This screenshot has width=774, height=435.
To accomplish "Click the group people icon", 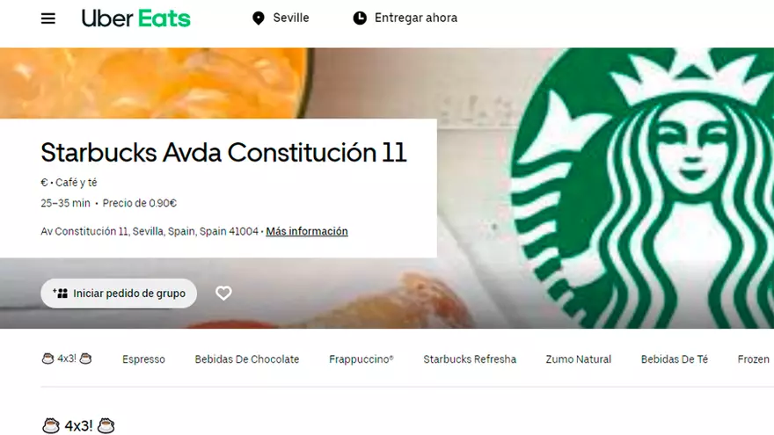I will click(60, 294).
